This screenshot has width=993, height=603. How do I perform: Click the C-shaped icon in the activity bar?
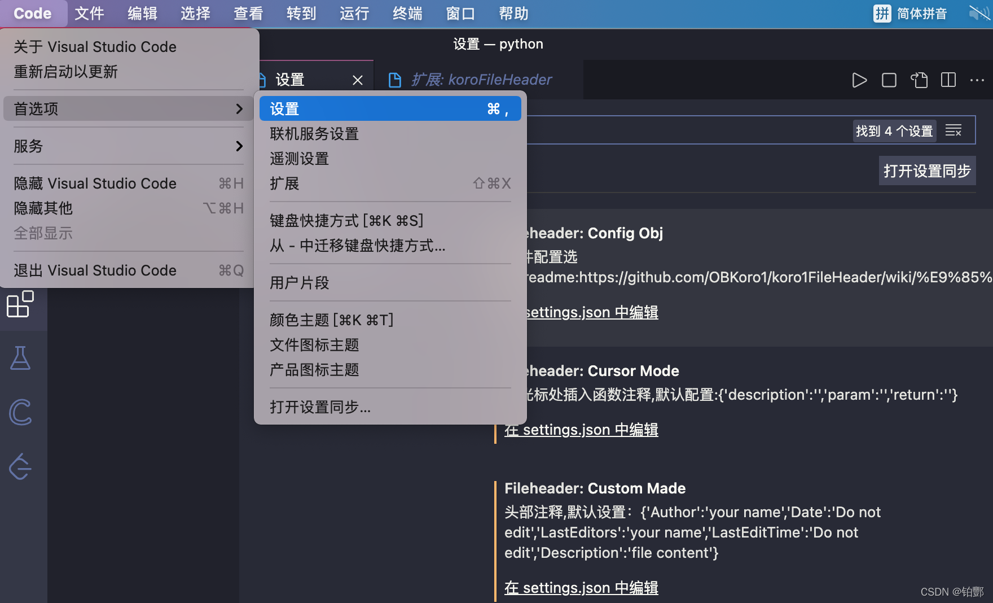tap(20, 412)
